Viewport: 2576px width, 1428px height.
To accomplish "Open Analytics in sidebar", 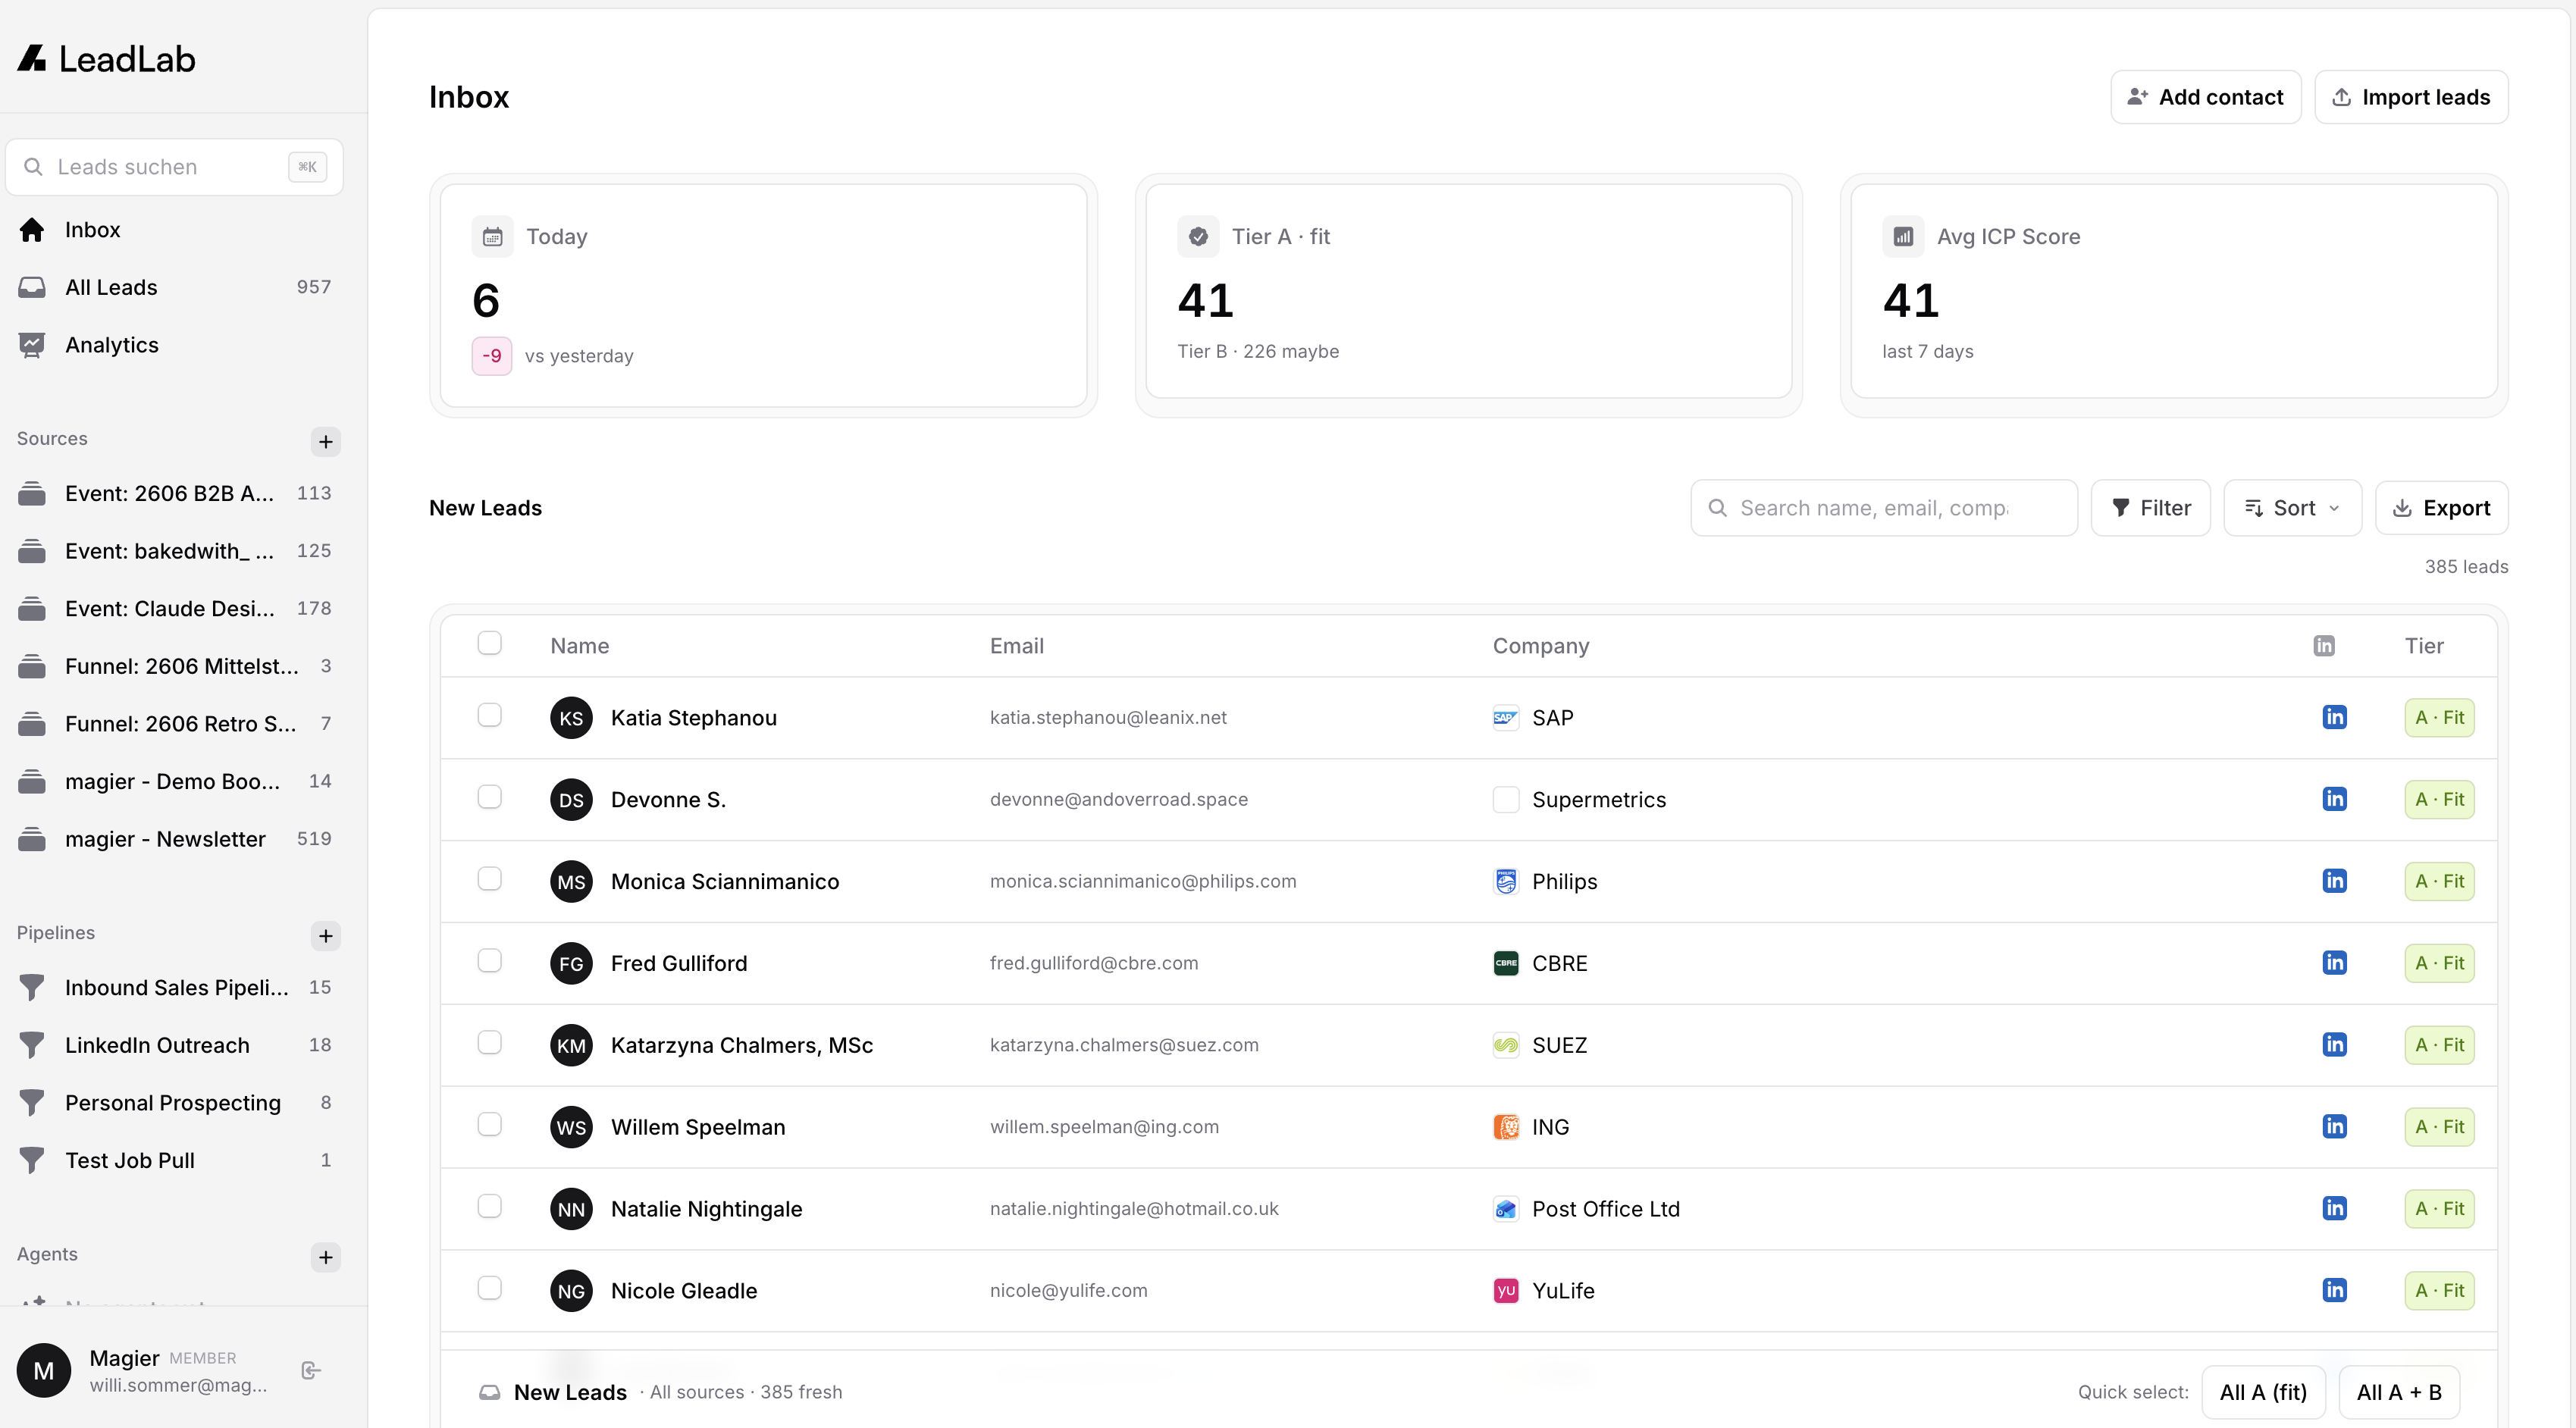I will pos(175,345).
